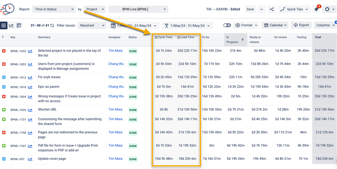Click story type icon of BPML-1626
Image resolution: width=337 pixels, height=169 pixels.
[x=4, y=110]
